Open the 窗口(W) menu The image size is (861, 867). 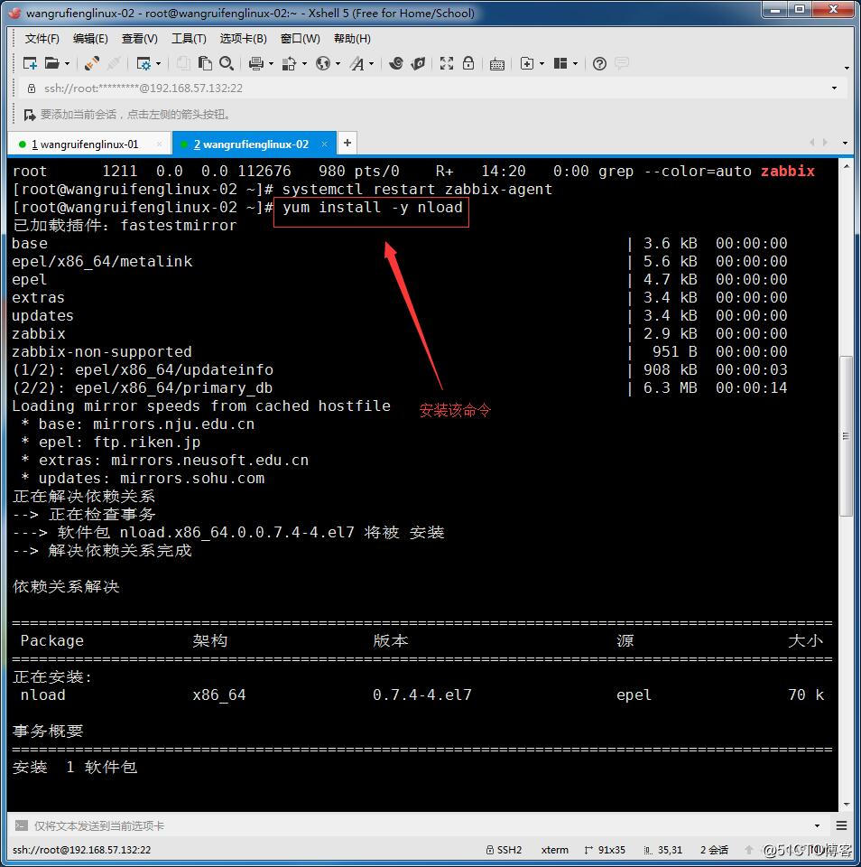coord(300,39)
